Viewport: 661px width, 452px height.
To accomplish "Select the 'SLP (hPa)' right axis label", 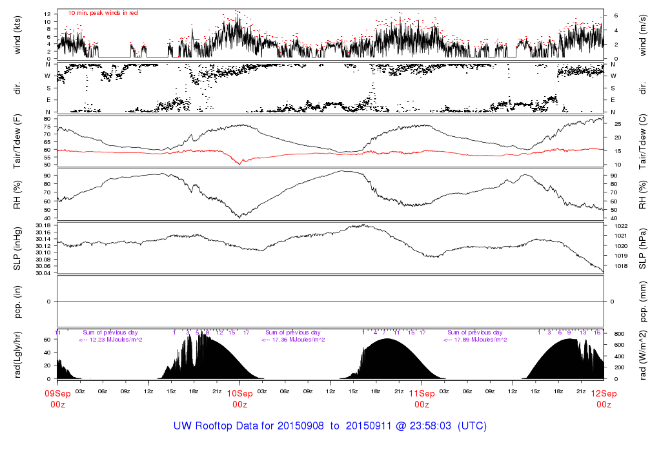I will click(x=643, y=248).
